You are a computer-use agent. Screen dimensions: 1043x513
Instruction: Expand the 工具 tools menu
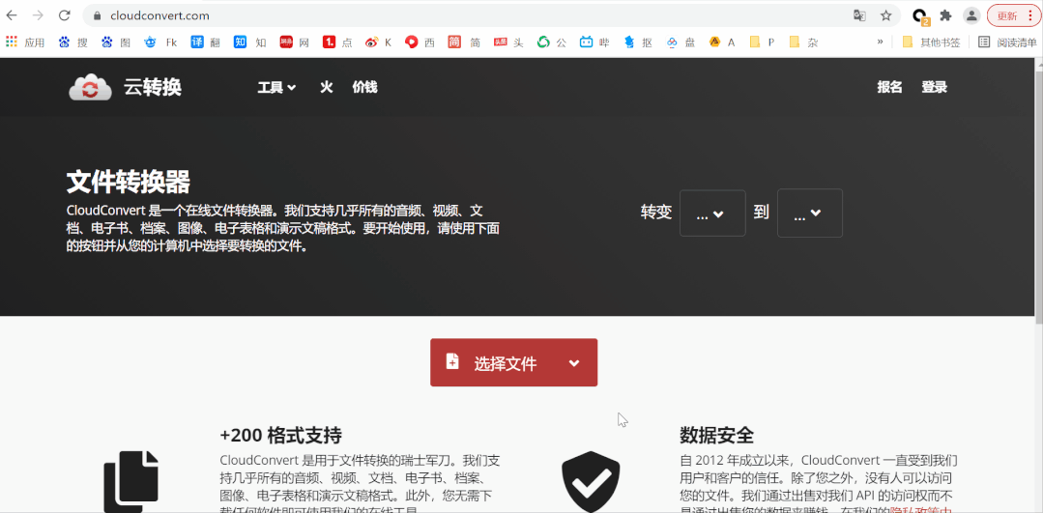pos(276,87)
